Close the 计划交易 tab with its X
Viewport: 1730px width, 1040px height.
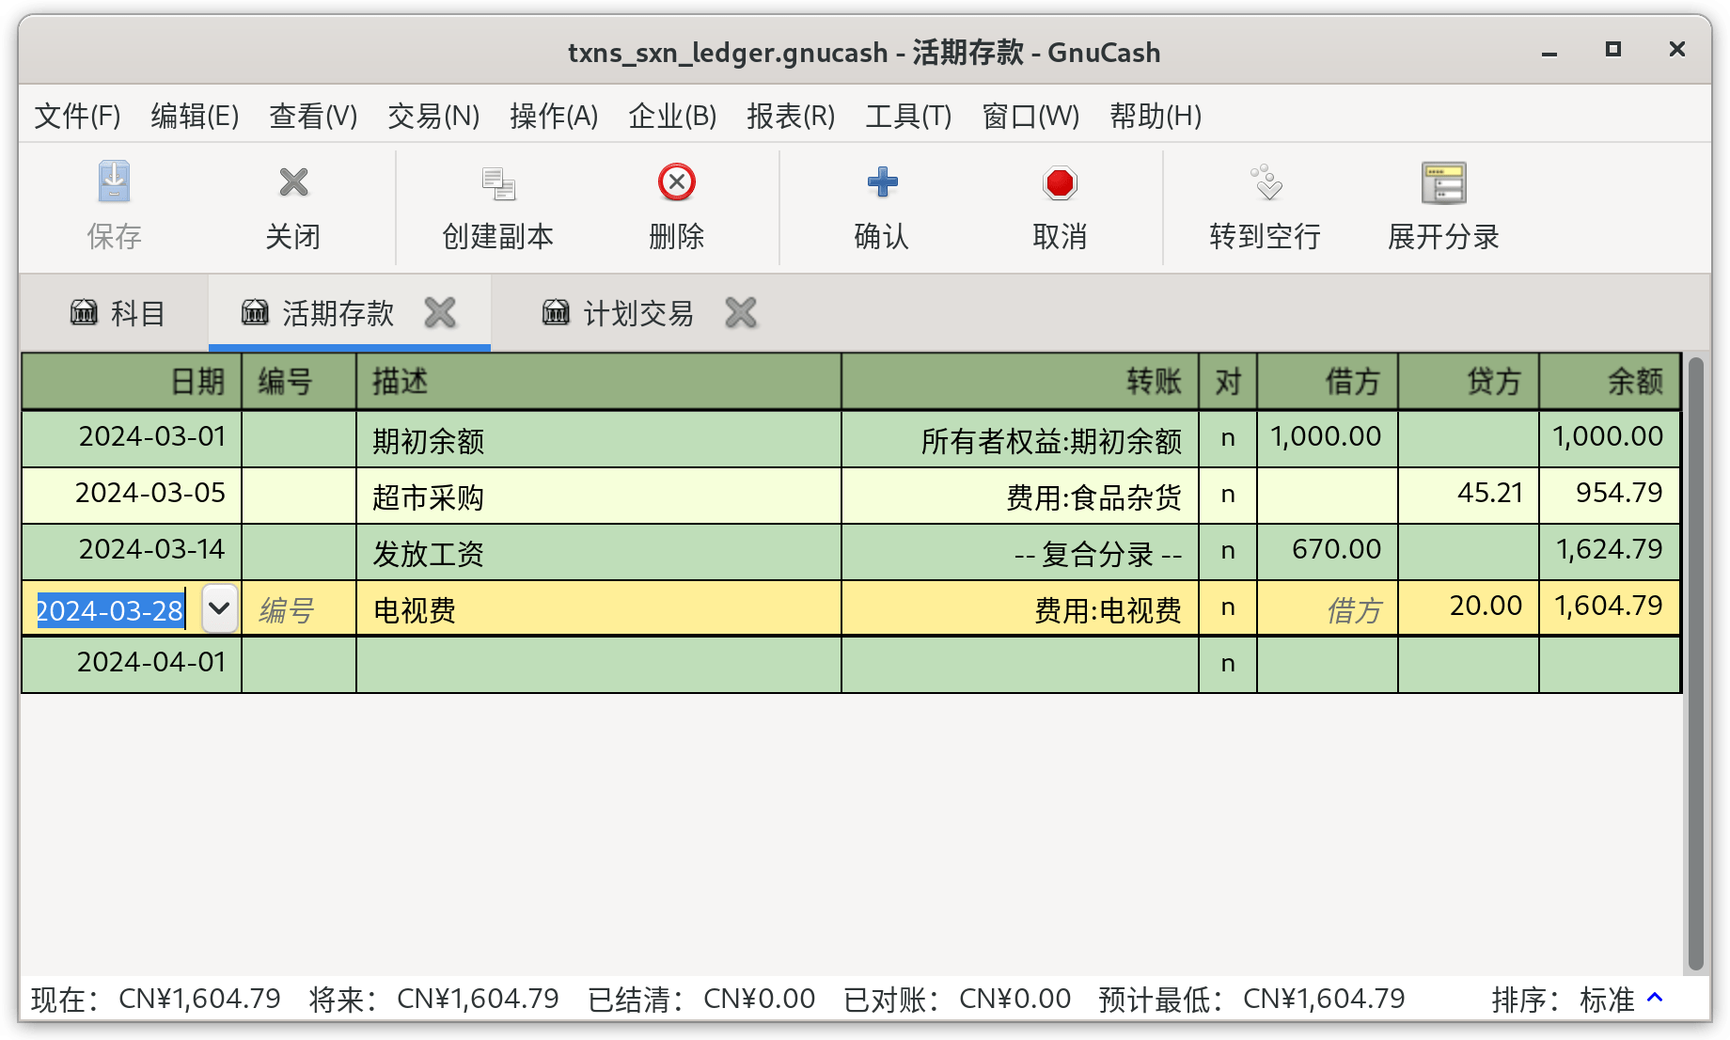(741, 312)
